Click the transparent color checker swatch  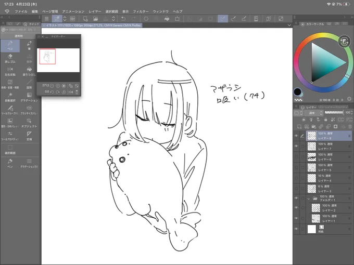click(298, 100)
